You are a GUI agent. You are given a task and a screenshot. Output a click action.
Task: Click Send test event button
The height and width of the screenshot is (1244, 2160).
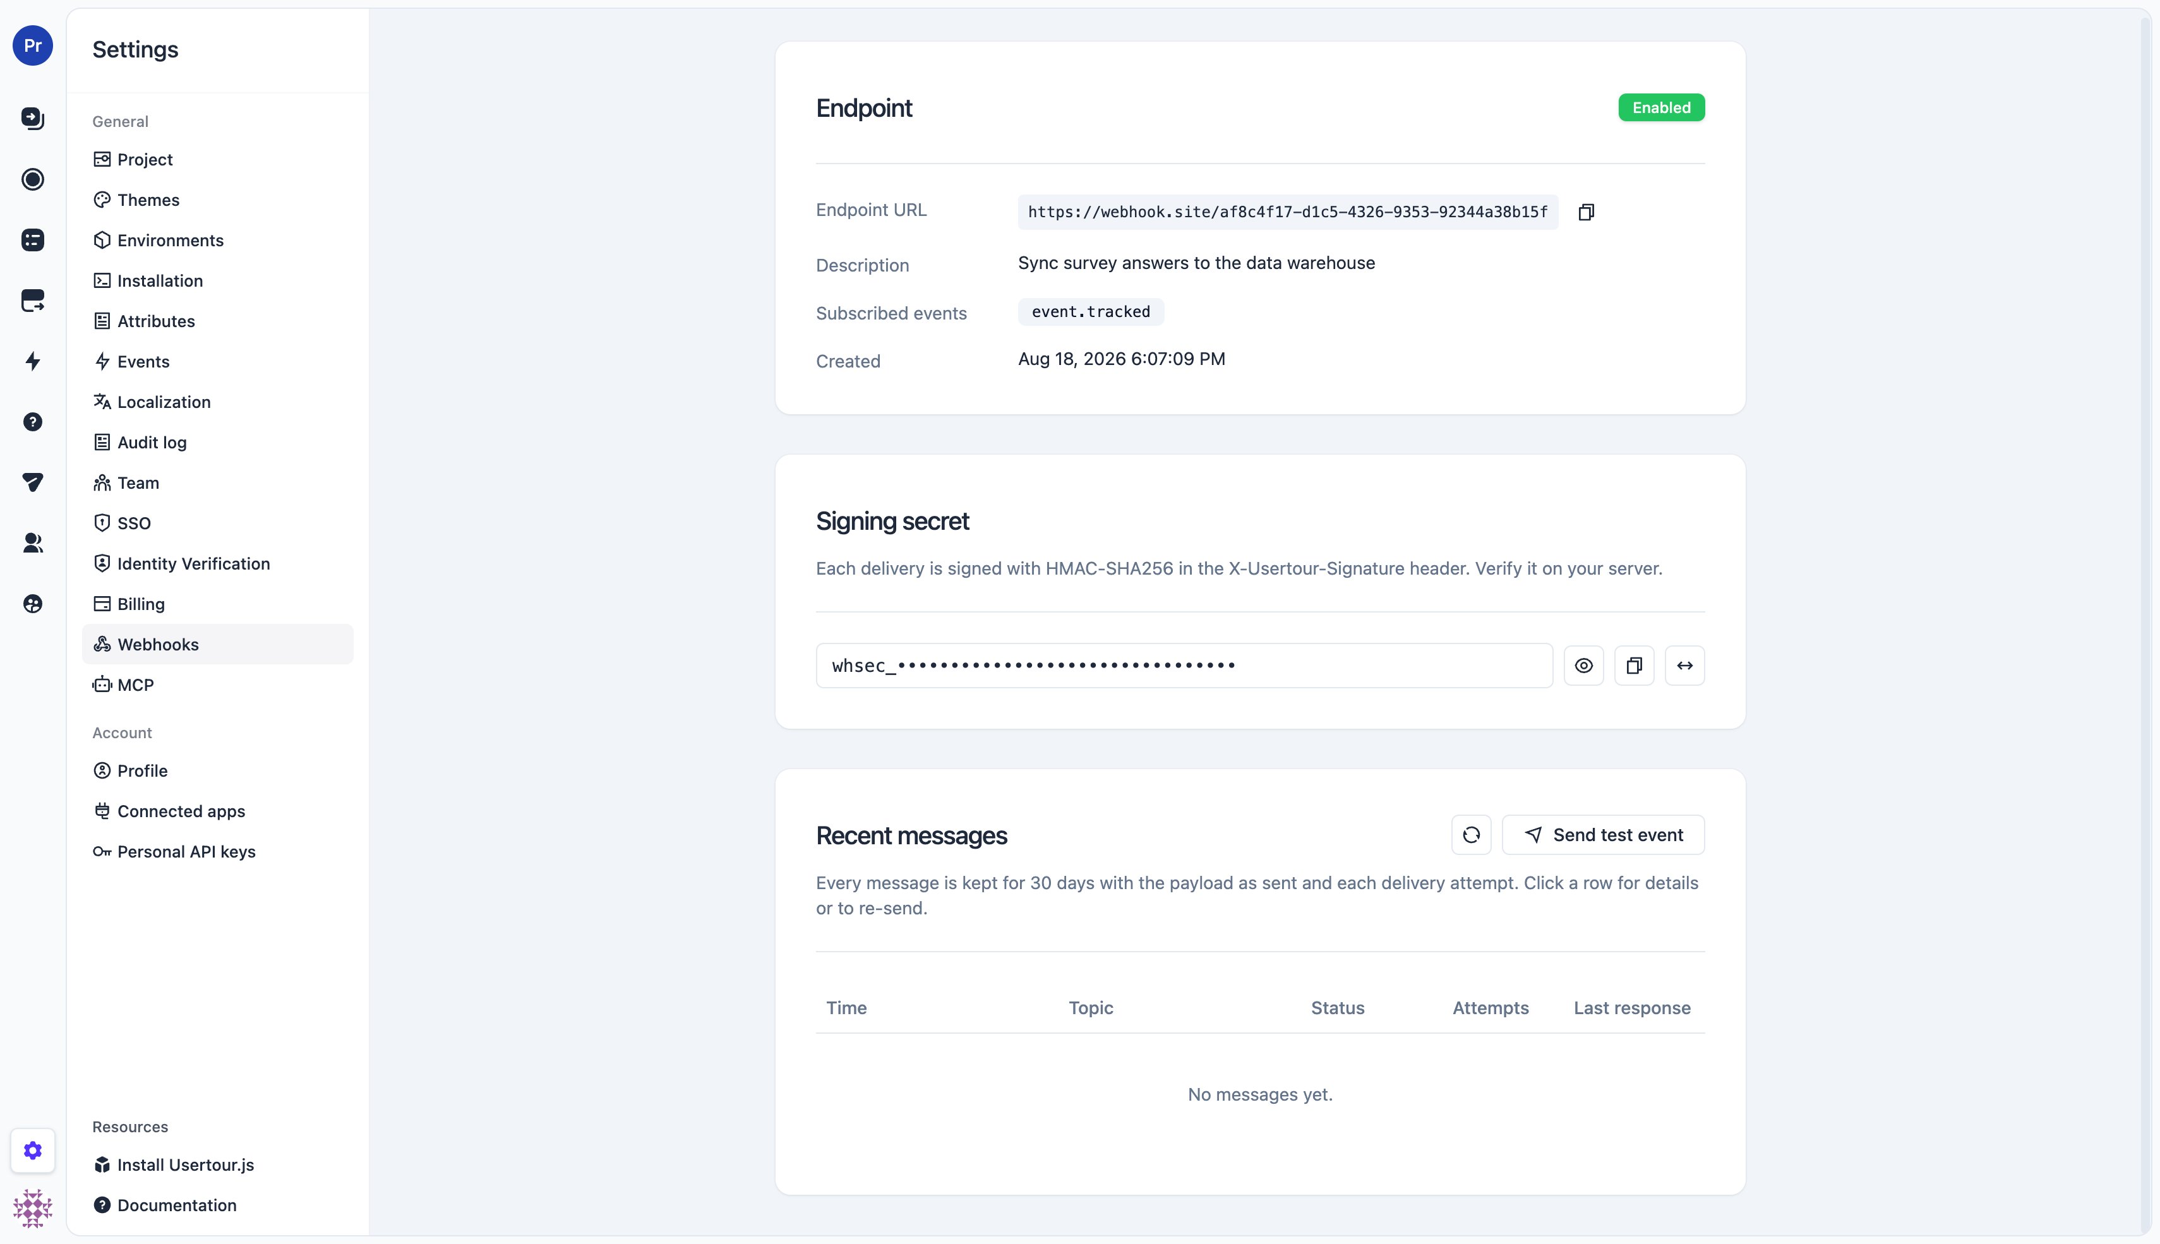(1603, 835)
